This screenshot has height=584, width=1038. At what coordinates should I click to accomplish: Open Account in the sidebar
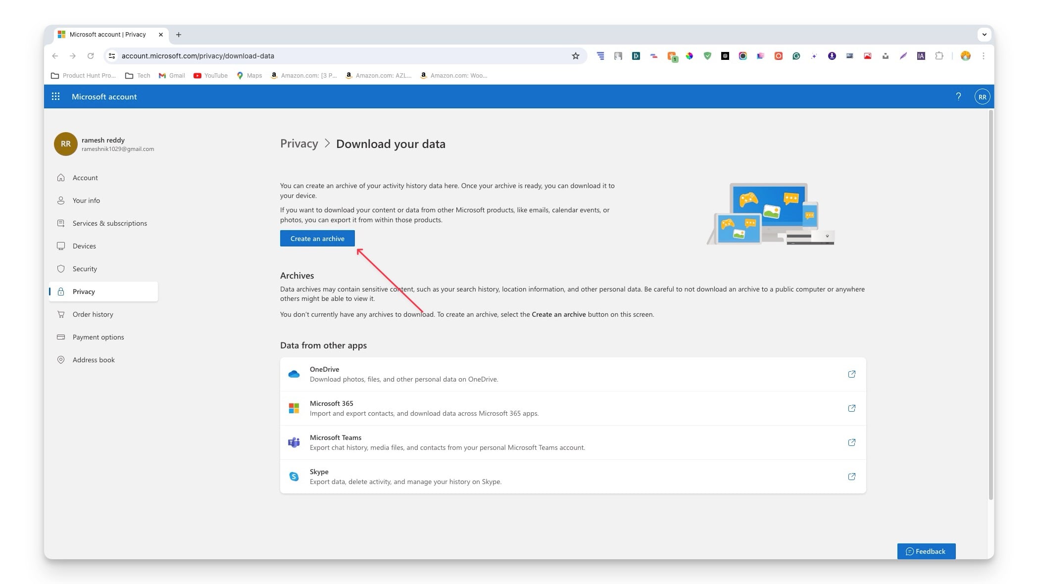coord(103,178)
